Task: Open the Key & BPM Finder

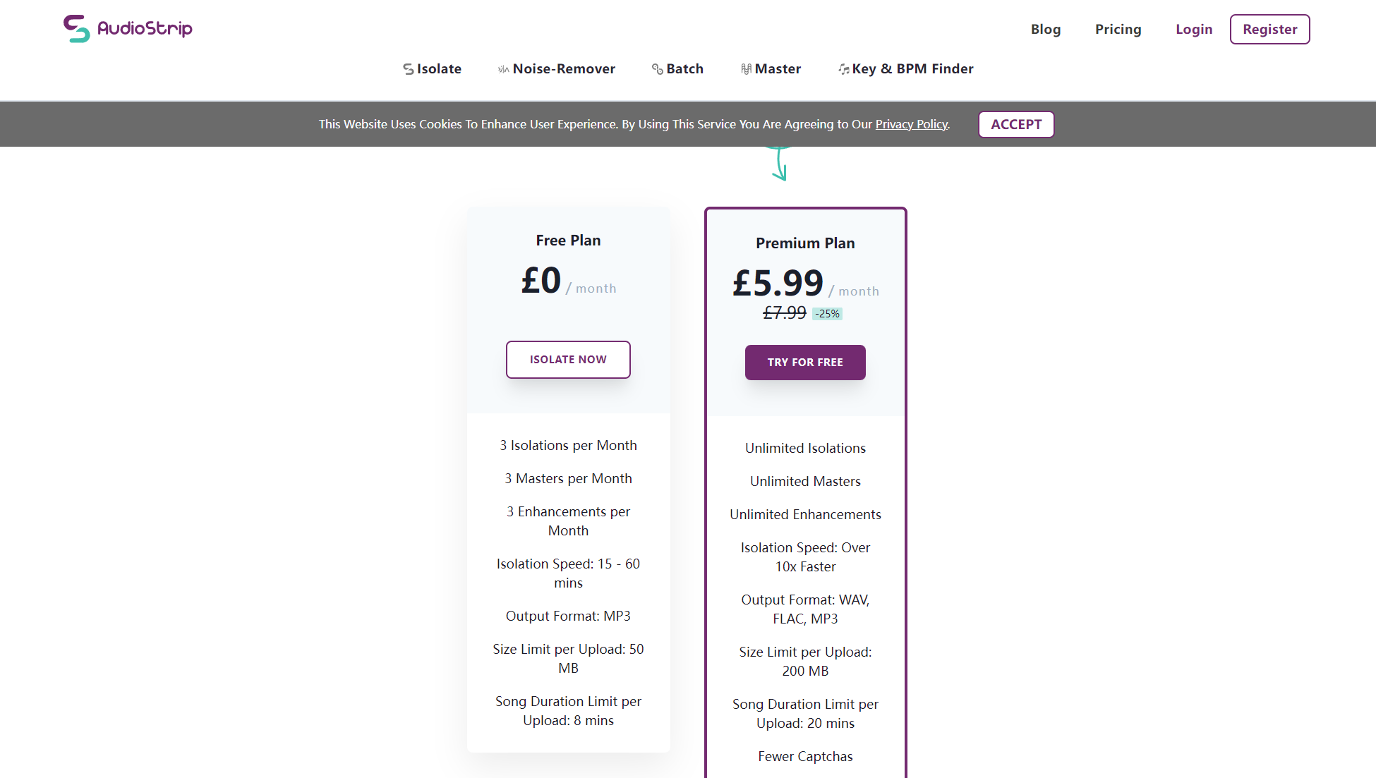Action: (x=912, y=69)
